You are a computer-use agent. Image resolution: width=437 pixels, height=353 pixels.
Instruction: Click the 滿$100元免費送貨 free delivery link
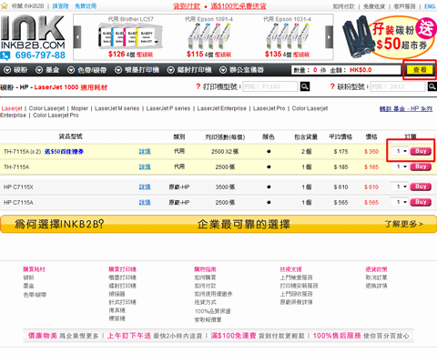(239, 6)
